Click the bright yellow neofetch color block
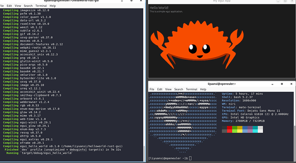This screenshot has height=163, width=296. (x=240, y=131)
